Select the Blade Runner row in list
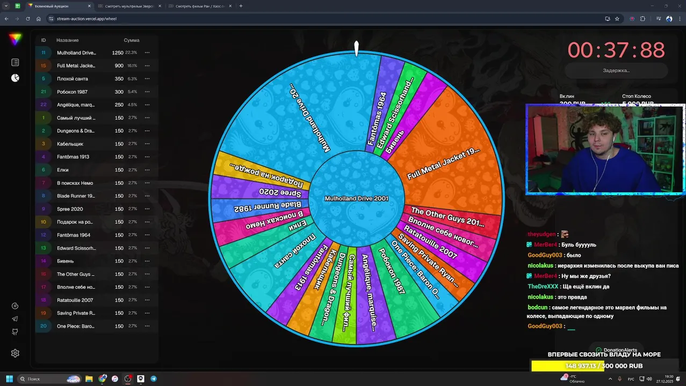The height and width of the screenshot is (386, 686). click(97, 196)
